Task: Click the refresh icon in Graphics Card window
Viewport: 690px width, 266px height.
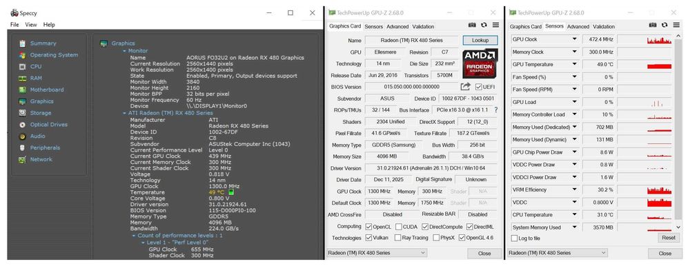Action: [x=484, y=25]
